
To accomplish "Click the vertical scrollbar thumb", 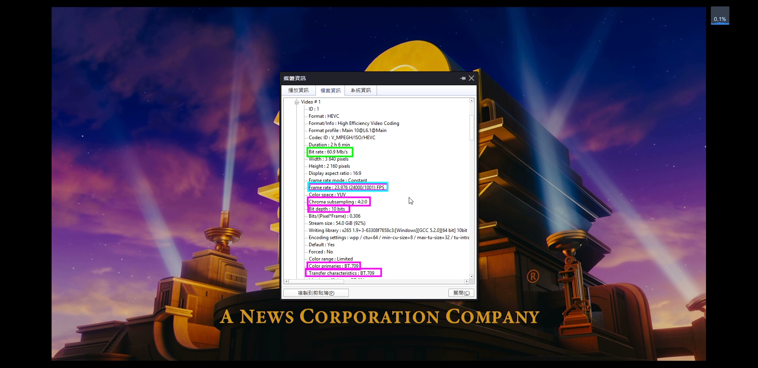I will pyautogui.click(x=471, y=127).
